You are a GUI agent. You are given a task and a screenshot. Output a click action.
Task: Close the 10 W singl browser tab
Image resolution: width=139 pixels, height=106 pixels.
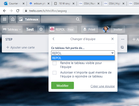coord(74,4)
